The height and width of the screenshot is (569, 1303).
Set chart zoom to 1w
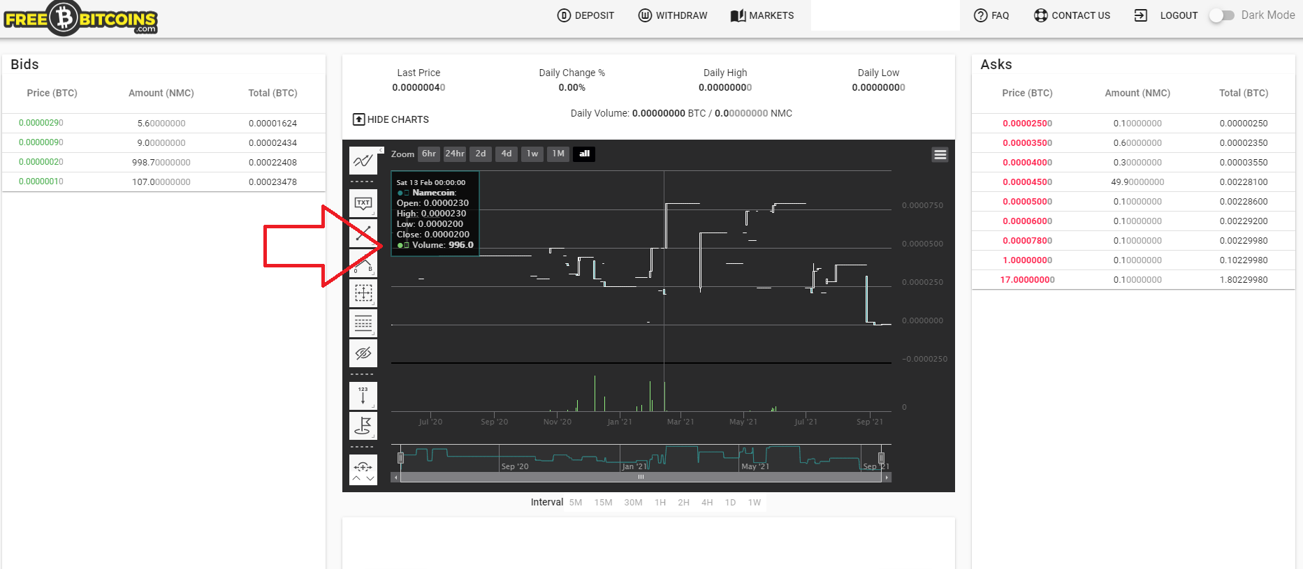click(x=532, y=154)
